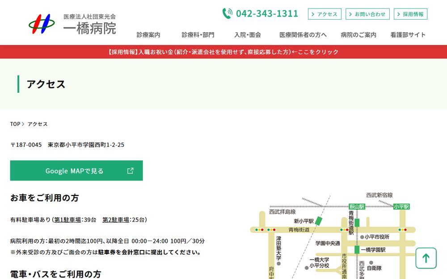Click the 自衛隊 label on the map

[374, 268]
